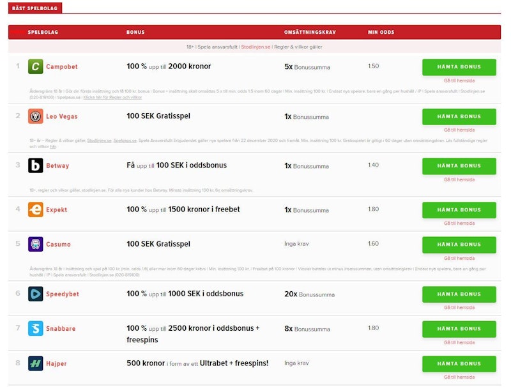Screen dimensions: 511x387
Task: Click the Speedybet play-arrow logo
Action: pos(36,294)
